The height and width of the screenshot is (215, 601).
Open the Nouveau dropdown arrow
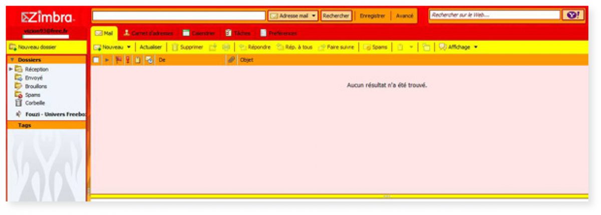[129, 47]
